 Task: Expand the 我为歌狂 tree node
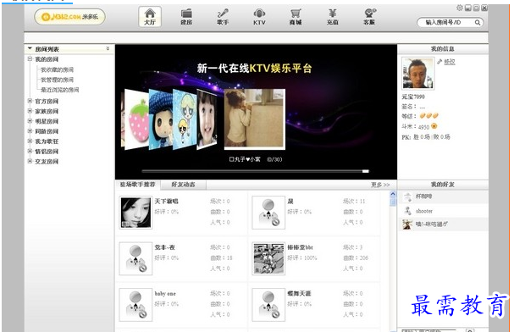(30, 141)
